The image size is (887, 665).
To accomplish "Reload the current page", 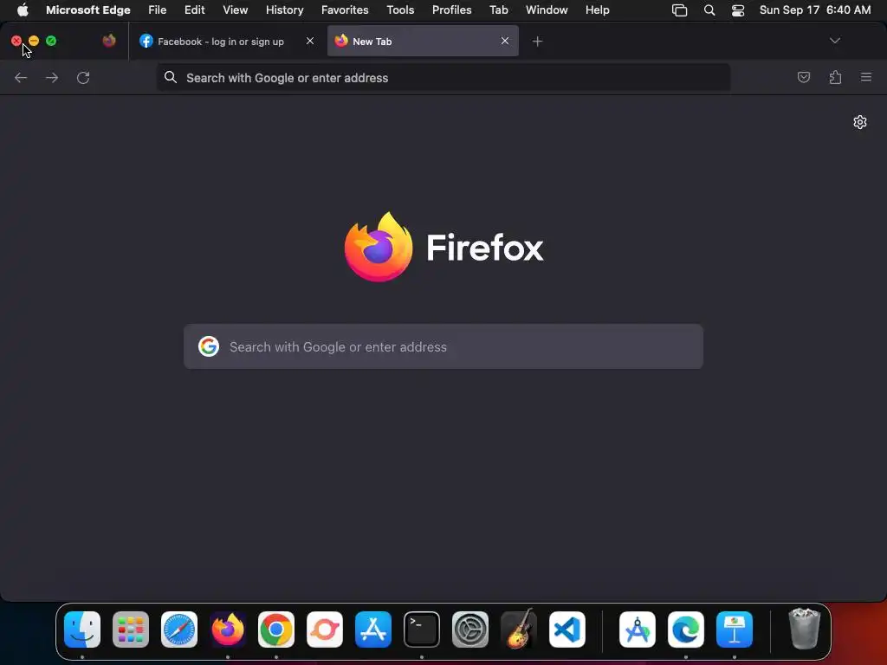I will tap(83, 77).
